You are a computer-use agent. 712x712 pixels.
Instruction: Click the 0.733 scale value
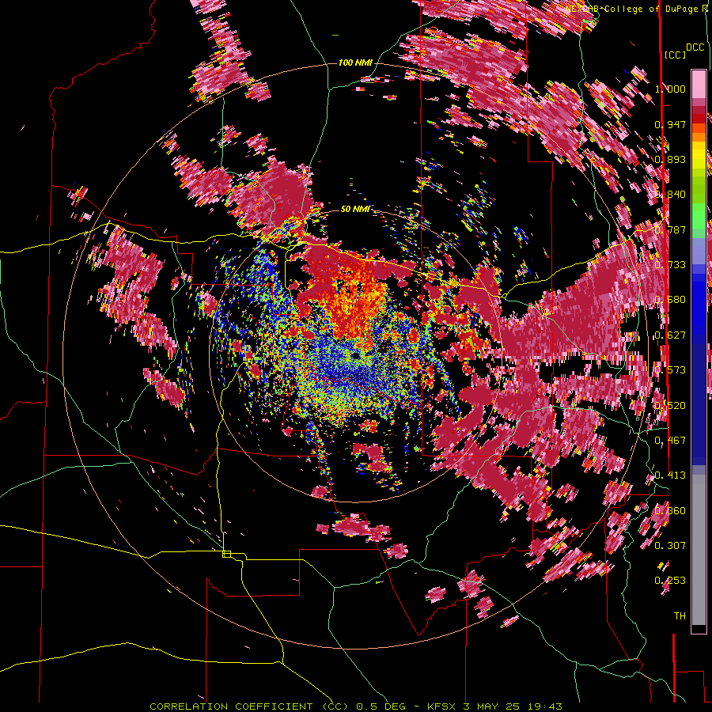[x=670, y=265]
